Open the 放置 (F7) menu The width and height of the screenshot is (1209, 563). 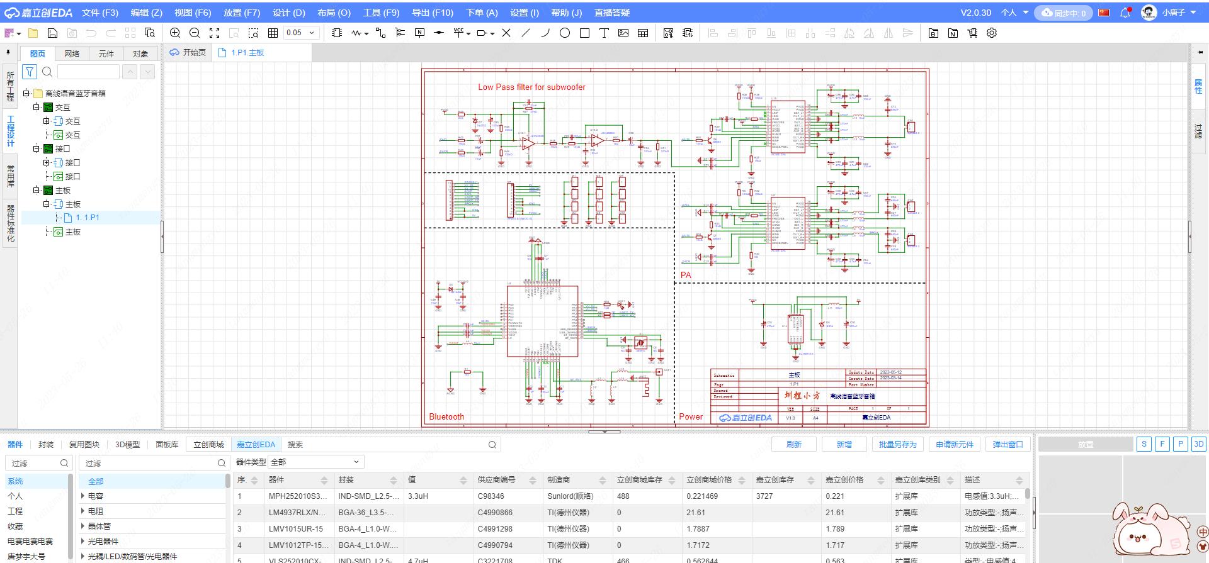[241, 13]
